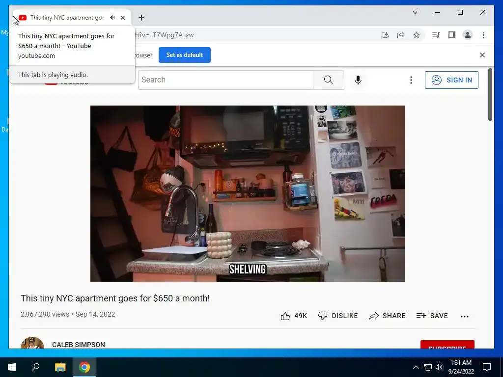The image size is (503, 377).
Task: Save the video to a playlist
Action: [432, 316]
